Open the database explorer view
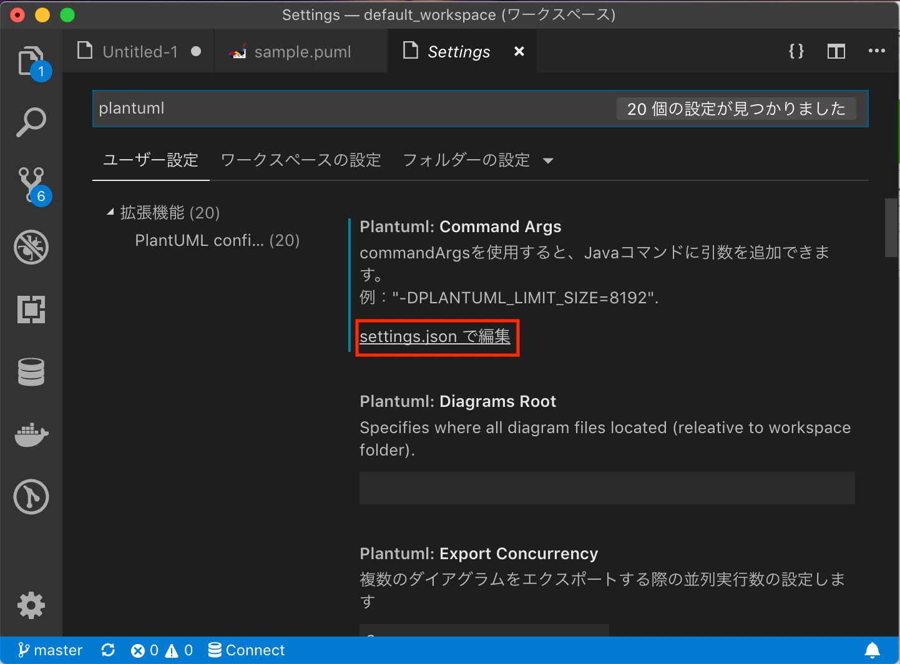 [x=31, y=372]
